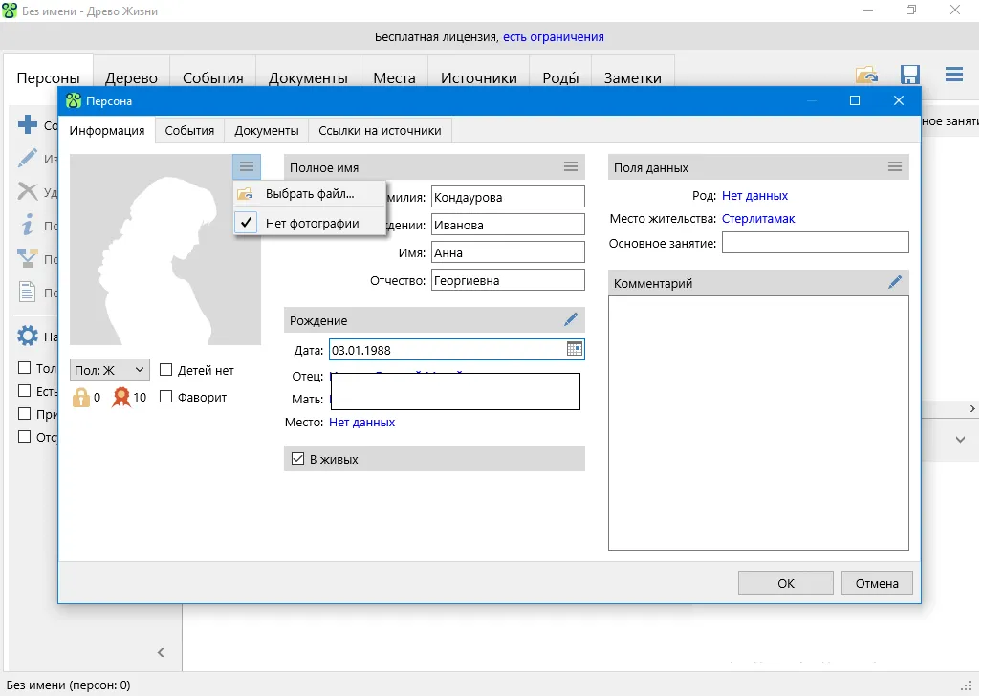
Task: Switch to Ссылки на источники tab
Action: pyautogui.click(x=380, y=130)
